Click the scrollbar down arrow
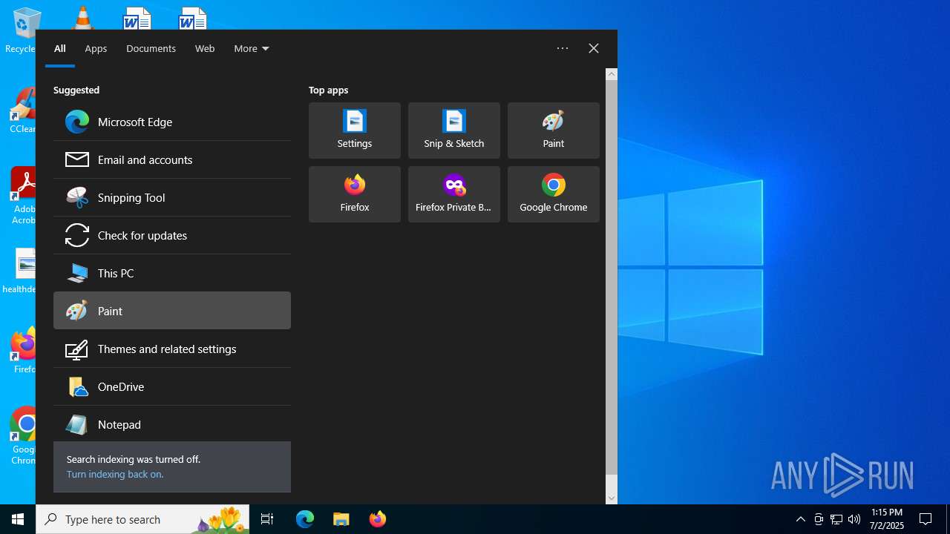Screen dimensions: 950x534 612,498
